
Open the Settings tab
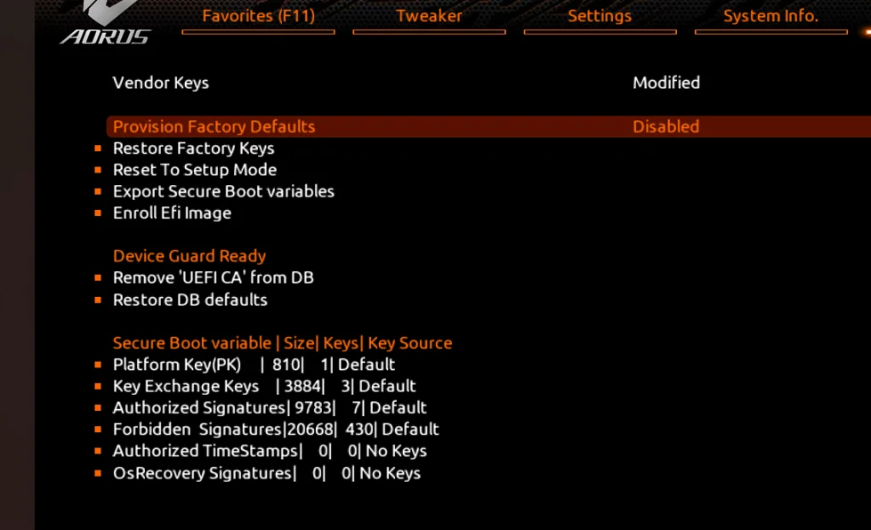pos(600,16)
